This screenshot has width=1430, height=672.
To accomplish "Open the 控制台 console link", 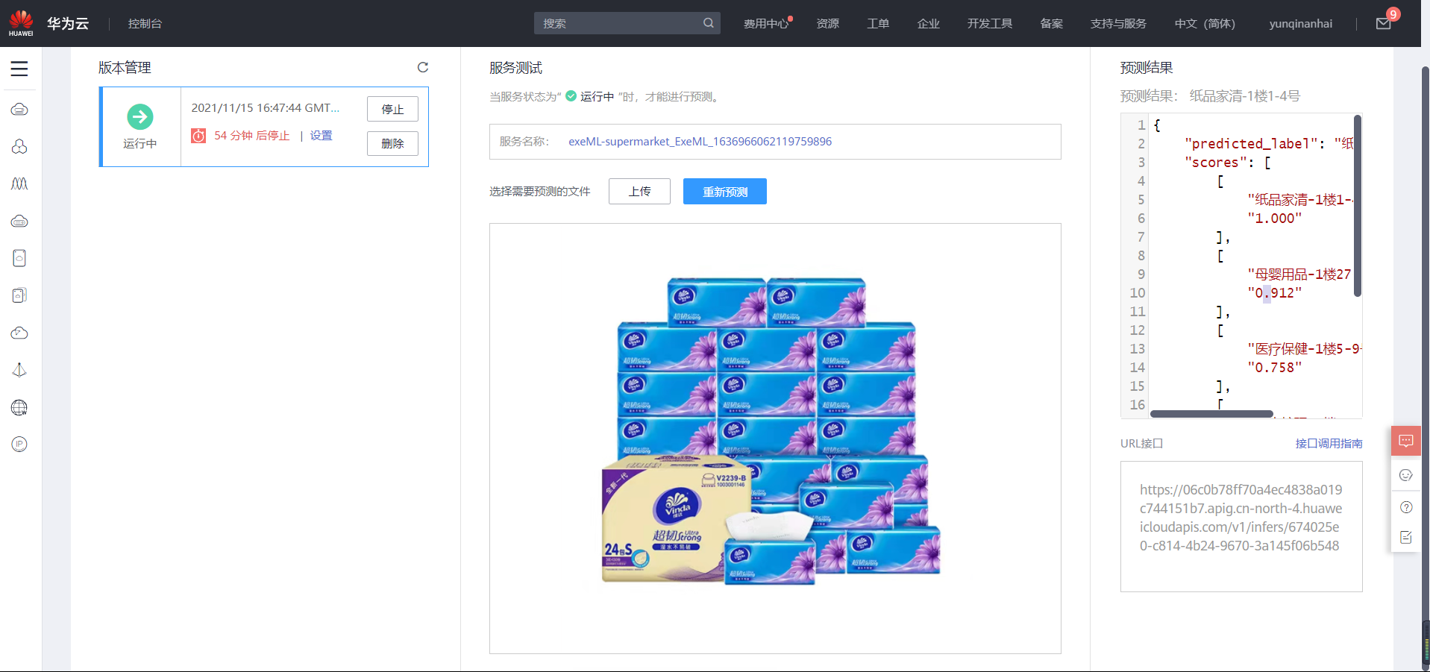I will click(145, 24).
